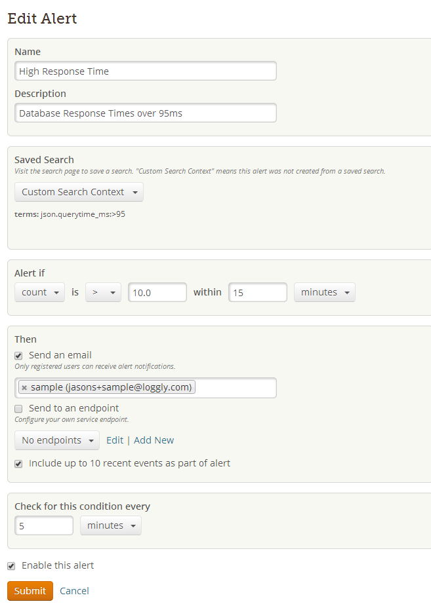Open the Custom Search Context dropdown
Image resolution: width=431 pixels, height=606 pixels.
79,192
